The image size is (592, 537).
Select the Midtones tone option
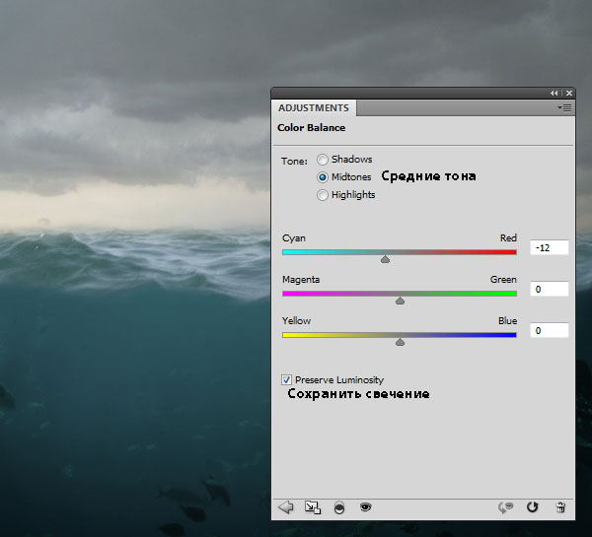point(323,177)
